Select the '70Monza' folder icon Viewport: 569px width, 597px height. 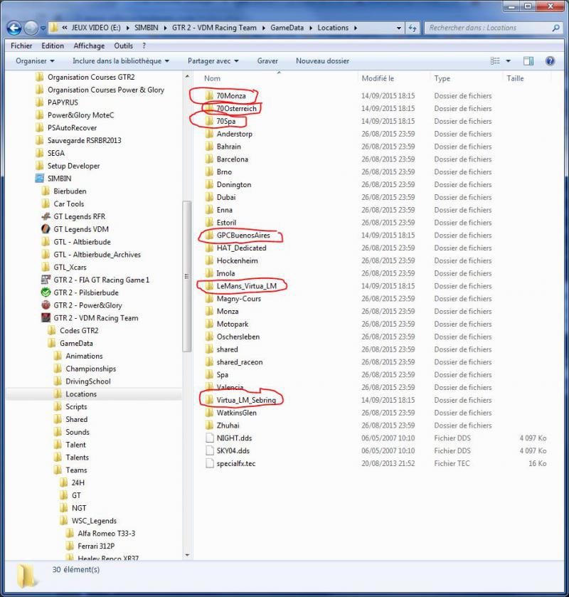(x=209, y=95)
